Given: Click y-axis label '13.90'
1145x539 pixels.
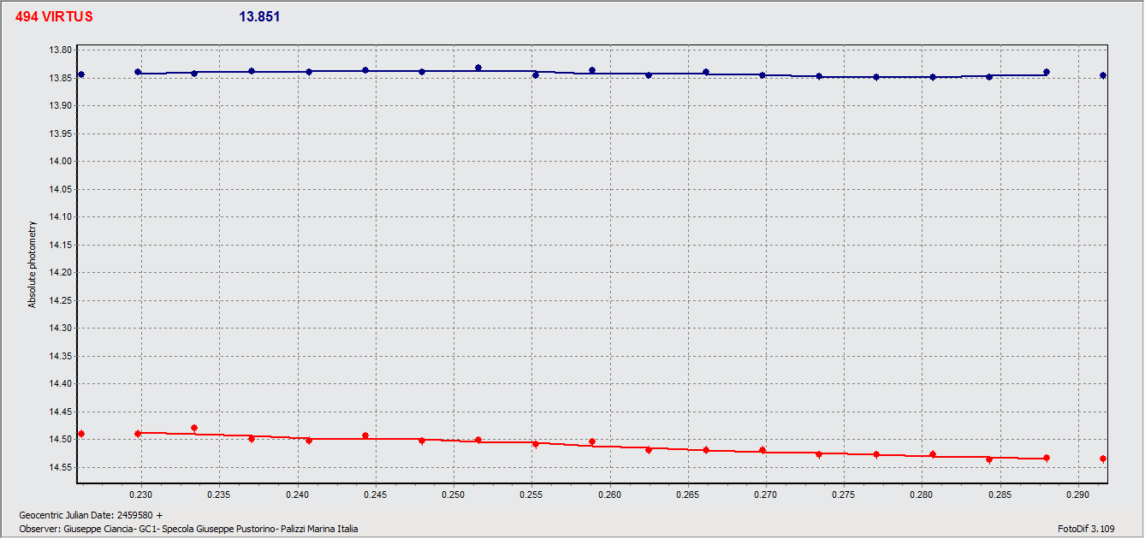Looking at the screenshot, I should pyautogui.click(x=61, y=106).
